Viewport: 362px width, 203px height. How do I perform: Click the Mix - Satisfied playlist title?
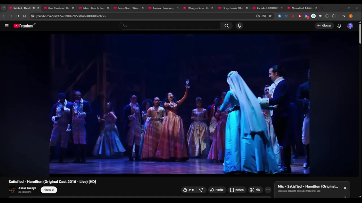tap(308, 186)
